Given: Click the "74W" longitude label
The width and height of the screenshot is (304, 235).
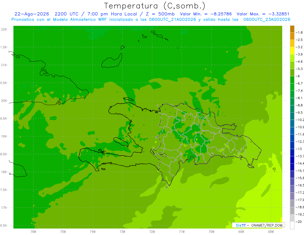Looking at the screenshot, I should tap(92, 232).
